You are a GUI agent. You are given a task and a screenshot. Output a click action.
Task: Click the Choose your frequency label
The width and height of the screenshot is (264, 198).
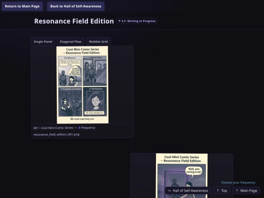[239, 182]
